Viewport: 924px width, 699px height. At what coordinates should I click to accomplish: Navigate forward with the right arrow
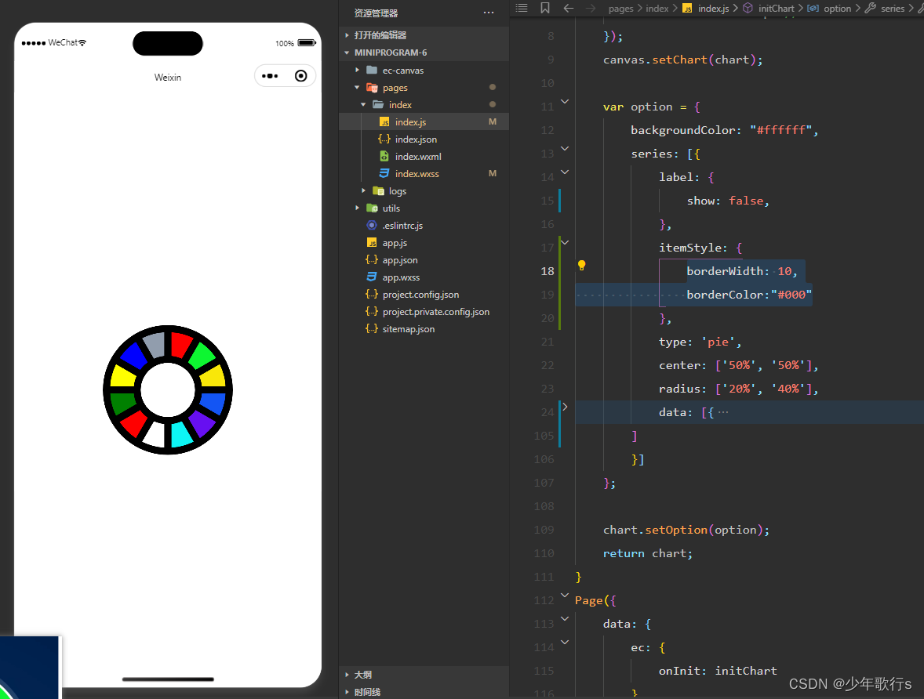tap(591, 9)
